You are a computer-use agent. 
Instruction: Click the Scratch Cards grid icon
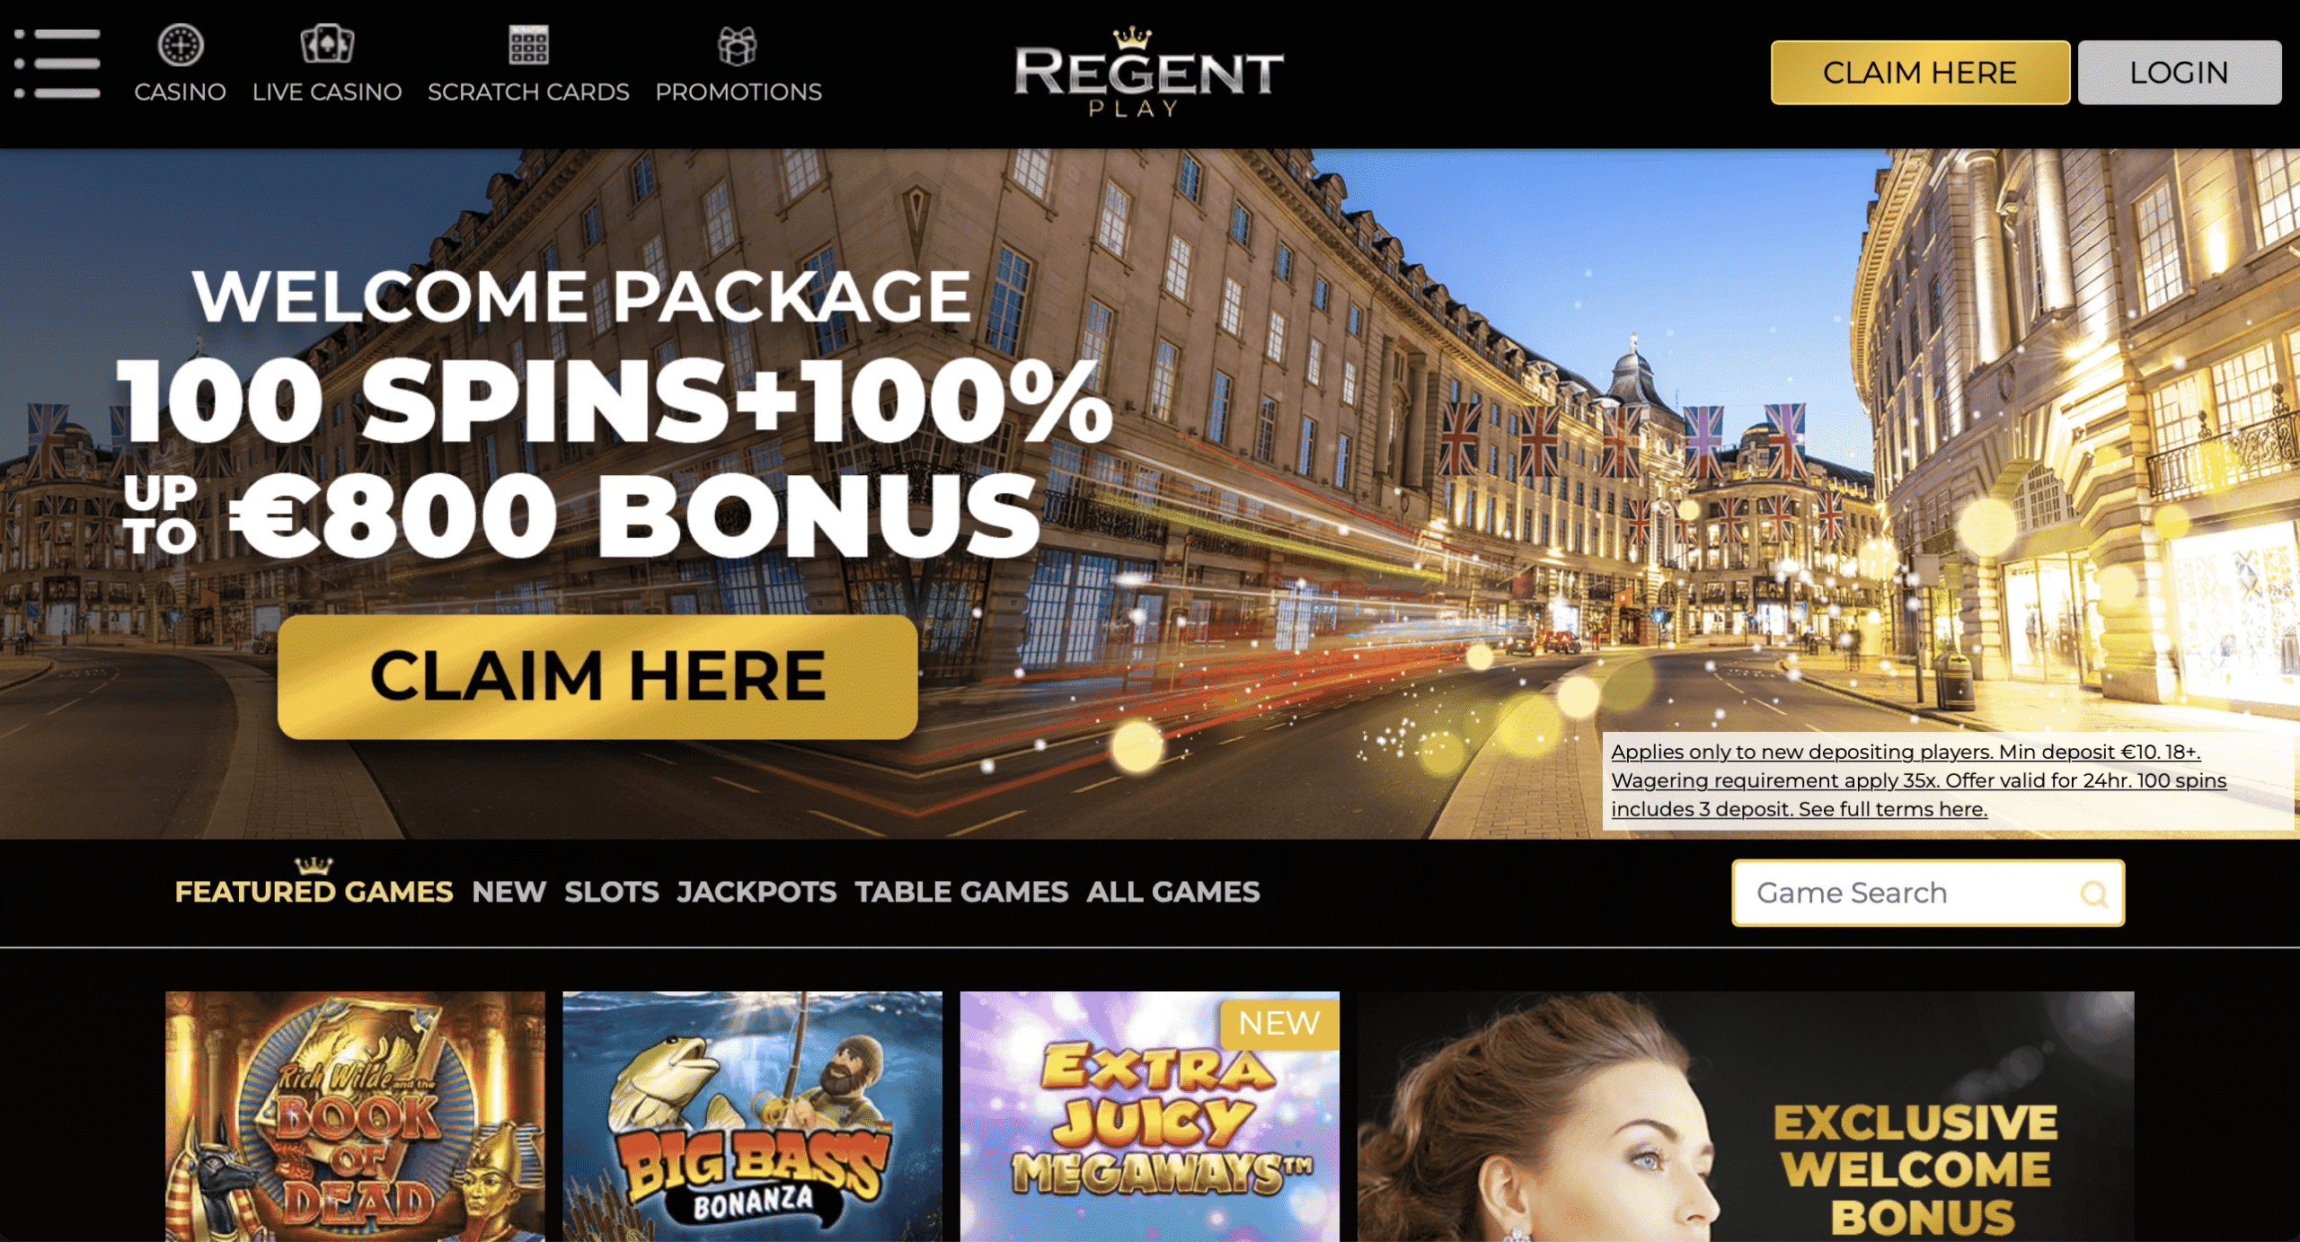tap(528, 45)
